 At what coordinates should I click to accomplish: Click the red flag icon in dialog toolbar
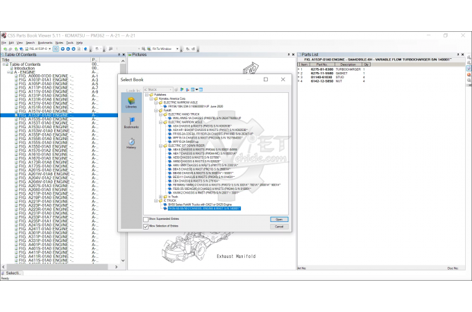tap(187, 89)
